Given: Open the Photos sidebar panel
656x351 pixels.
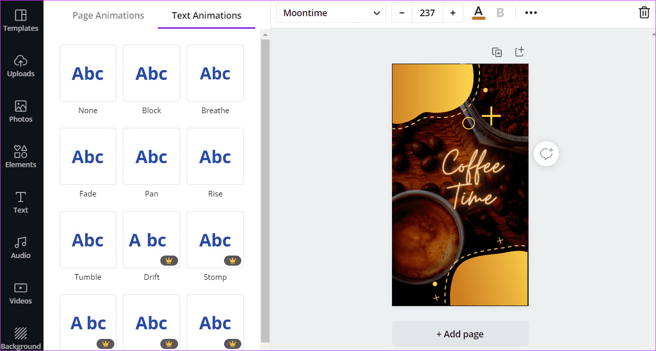Looking at the screenshot, I should [21, 112].
